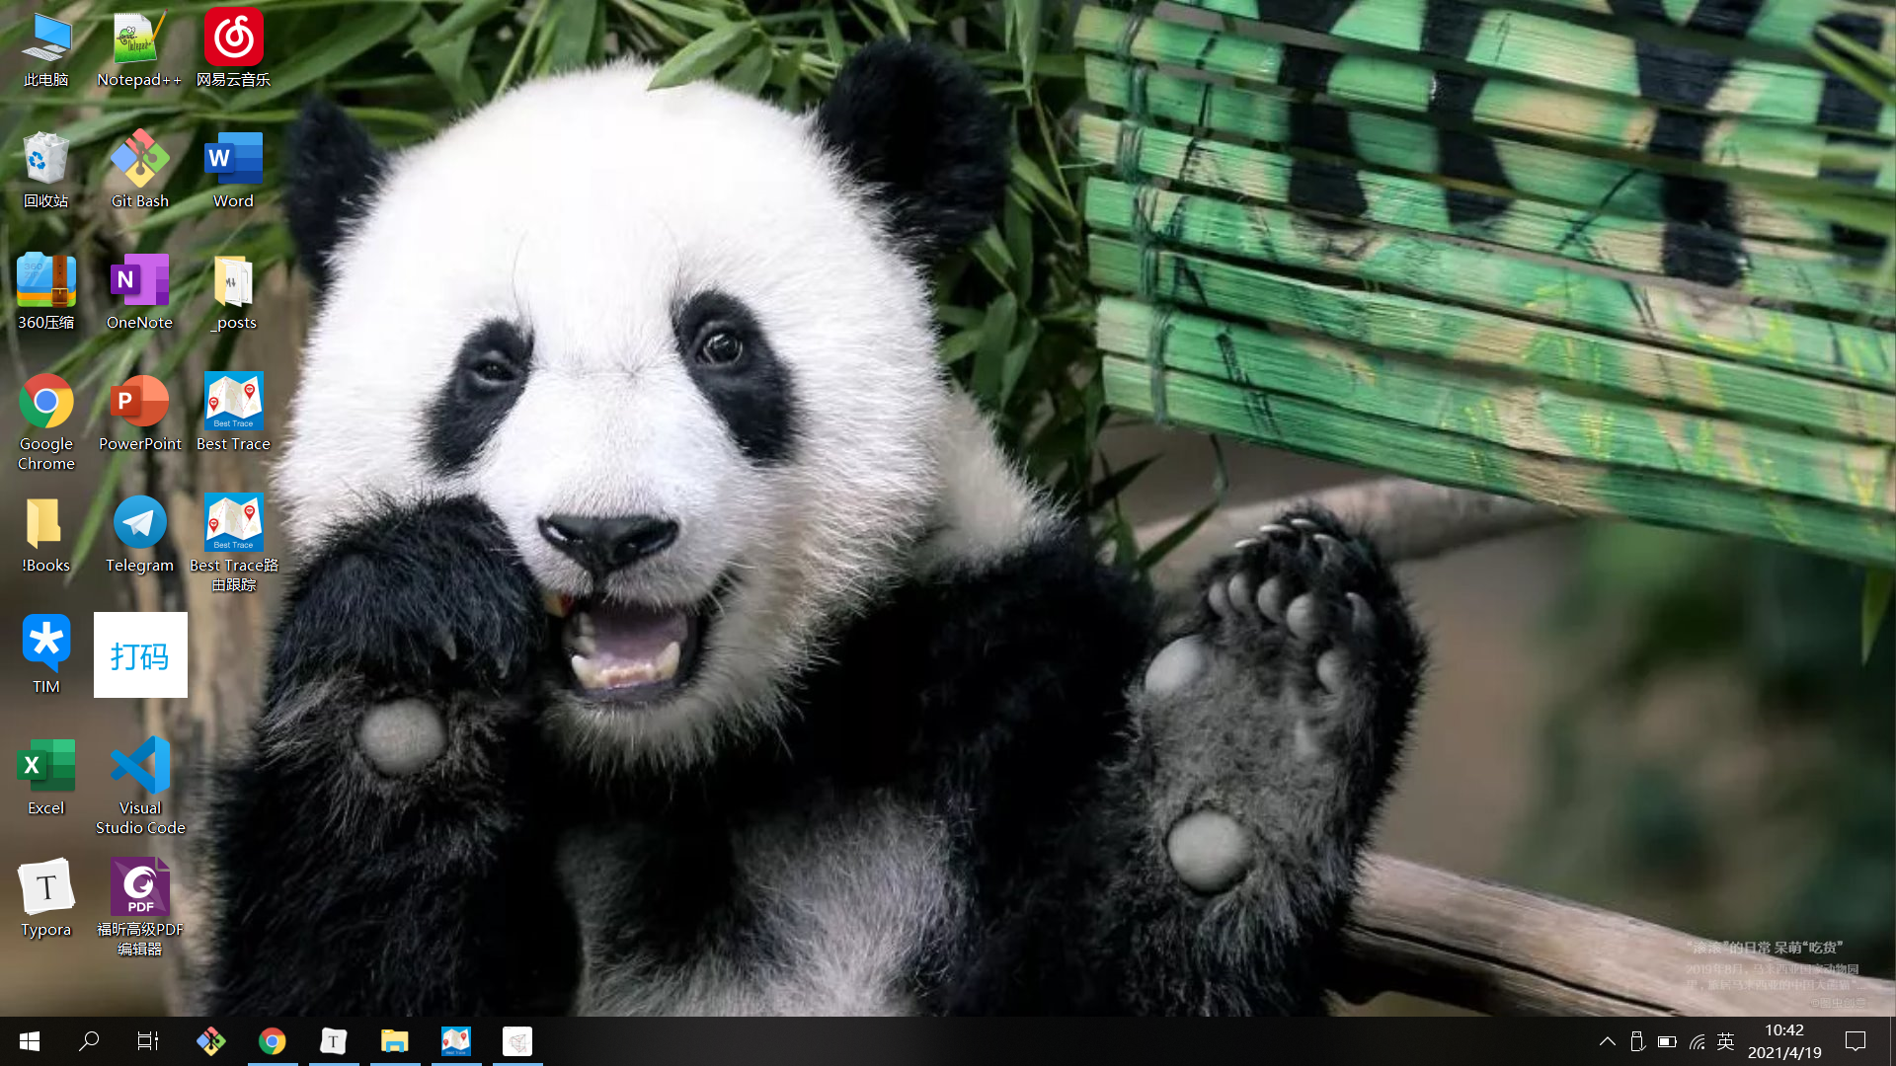Click the Git Bash desktop shortcut
Viewport: 1896px width, 1066px height.
(139, 170)
